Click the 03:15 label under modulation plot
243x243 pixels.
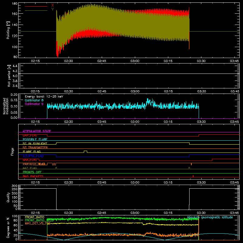[x=168, y=122]
